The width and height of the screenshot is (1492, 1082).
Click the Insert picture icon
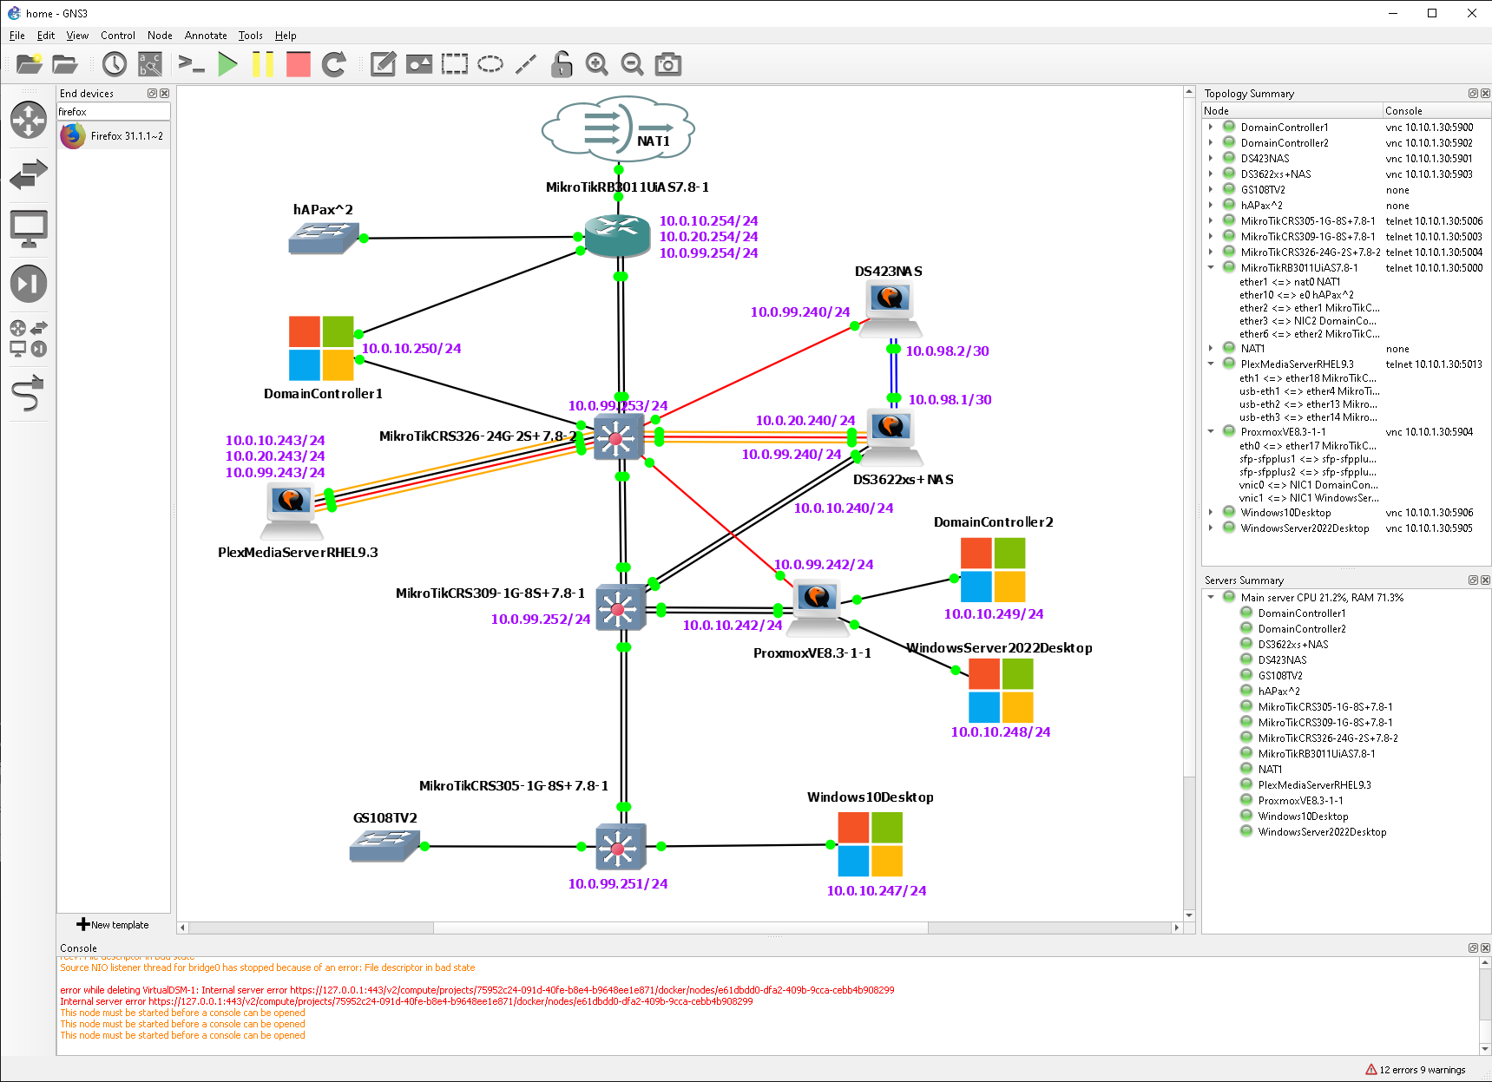tap(419, 64)
